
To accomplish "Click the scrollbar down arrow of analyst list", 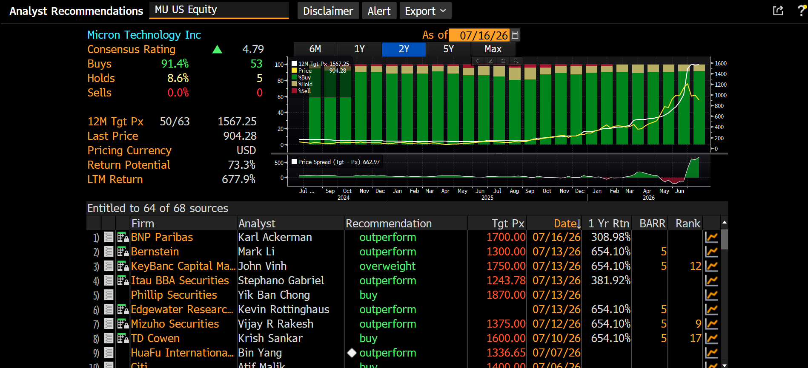I will 725,365.
